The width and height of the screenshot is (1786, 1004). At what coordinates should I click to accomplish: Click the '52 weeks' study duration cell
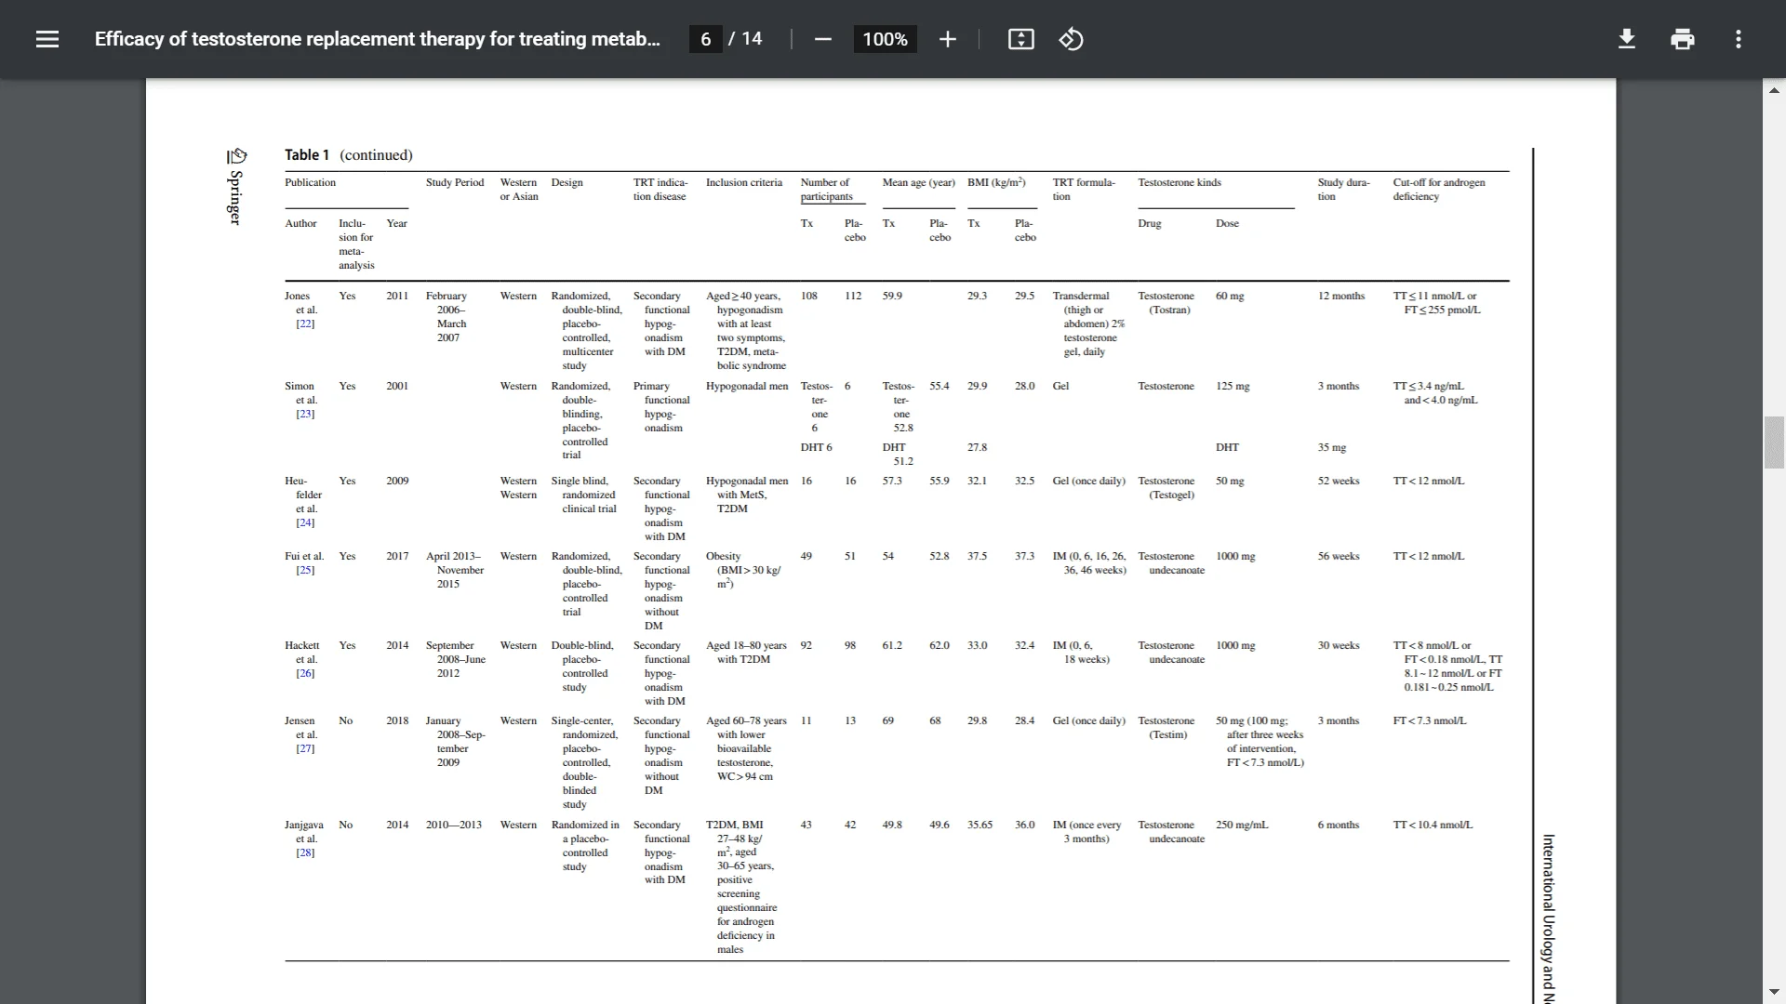pos(1338,481)
